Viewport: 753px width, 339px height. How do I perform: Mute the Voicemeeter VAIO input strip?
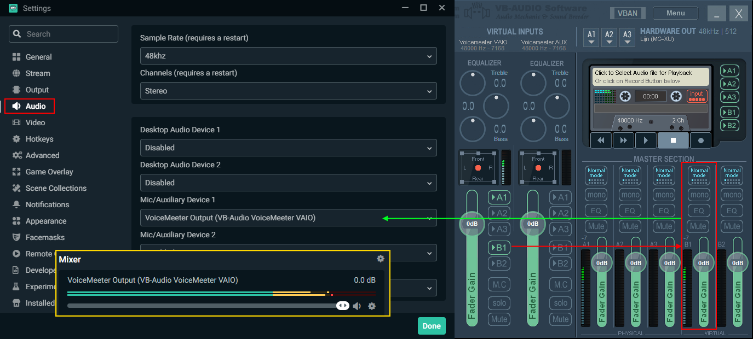[x=499, y=319]
